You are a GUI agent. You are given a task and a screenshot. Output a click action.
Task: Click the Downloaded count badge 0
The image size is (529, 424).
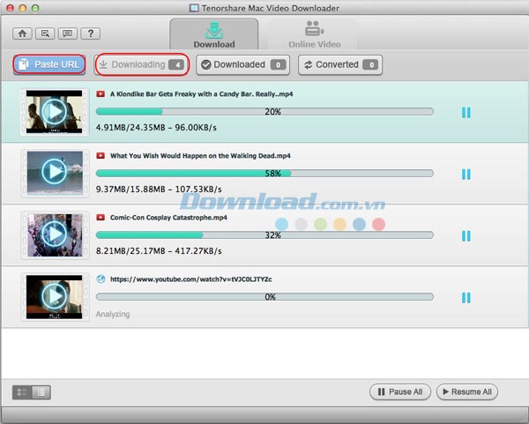point(278,64)
